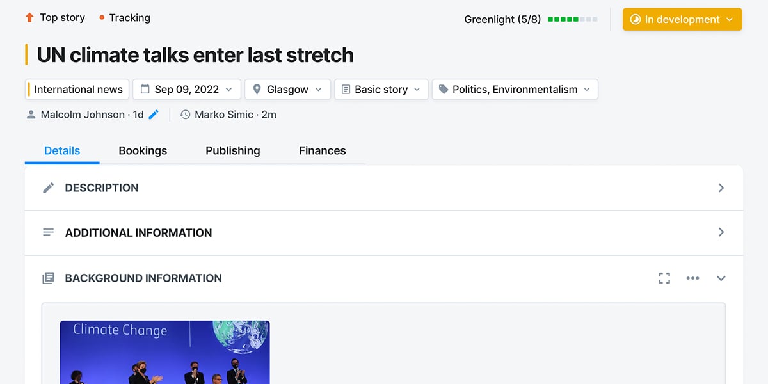Click the International news category button
This screenshot has width=768, height=384.
coord(77,90)
